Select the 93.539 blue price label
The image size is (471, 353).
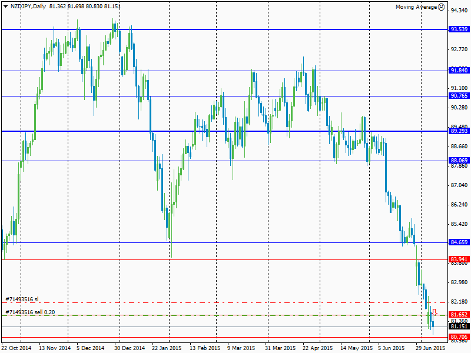click(459, 29)
